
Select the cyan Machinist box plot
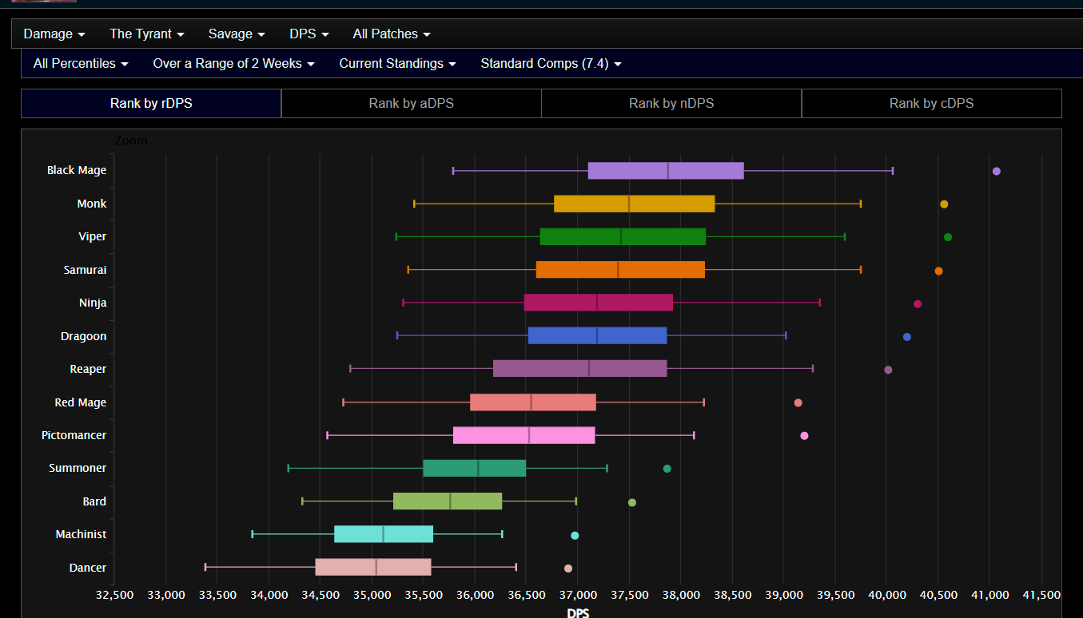[x=384, y=534]
